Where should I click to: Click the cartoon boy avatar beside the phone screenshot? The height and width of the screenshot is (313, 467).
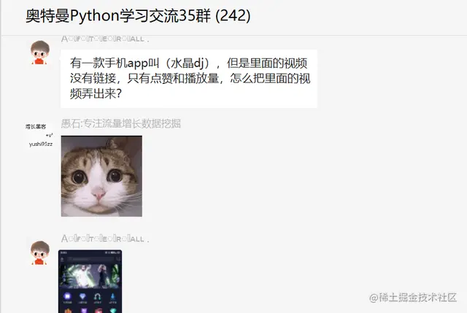point(40,253)
